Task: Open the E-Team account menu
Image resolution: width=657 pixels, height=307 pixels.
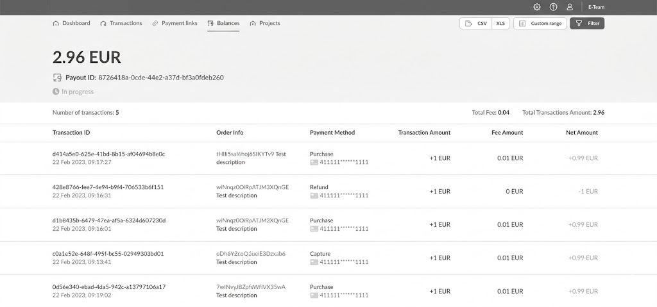Action: pos(596,7)
